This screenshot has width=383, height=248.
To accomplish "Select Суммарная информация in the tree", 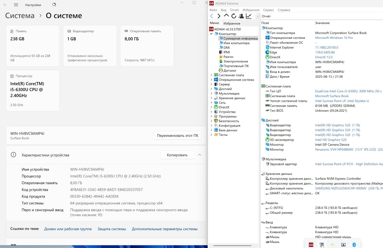I will pyautogui.click(x=238, y=38).
